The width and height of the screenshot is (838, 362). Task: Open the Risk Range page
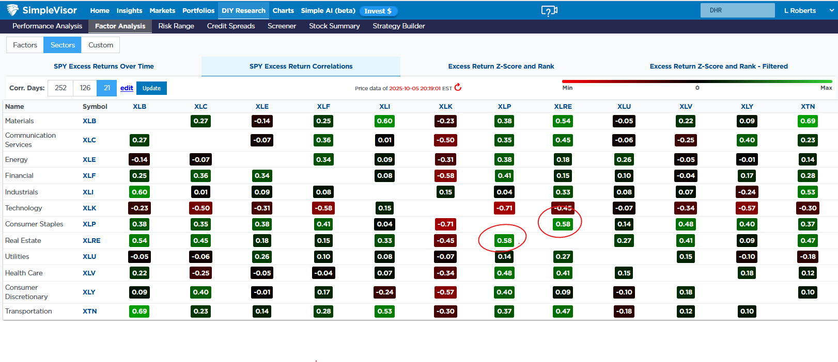[x=176, y=26]
